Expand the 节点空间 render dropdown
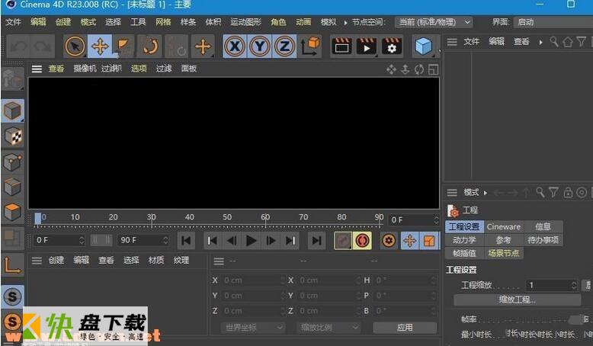The width and height of the screenshot is (593, 346). [x=434, y=22]
